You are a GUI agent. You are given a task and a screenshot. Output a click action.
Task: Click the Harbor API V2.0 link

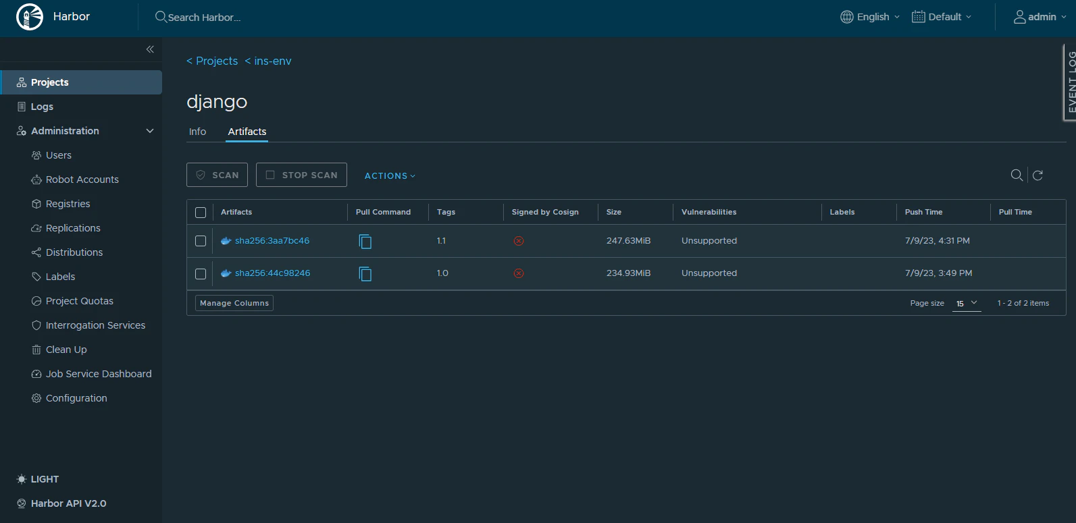[68, 503]
